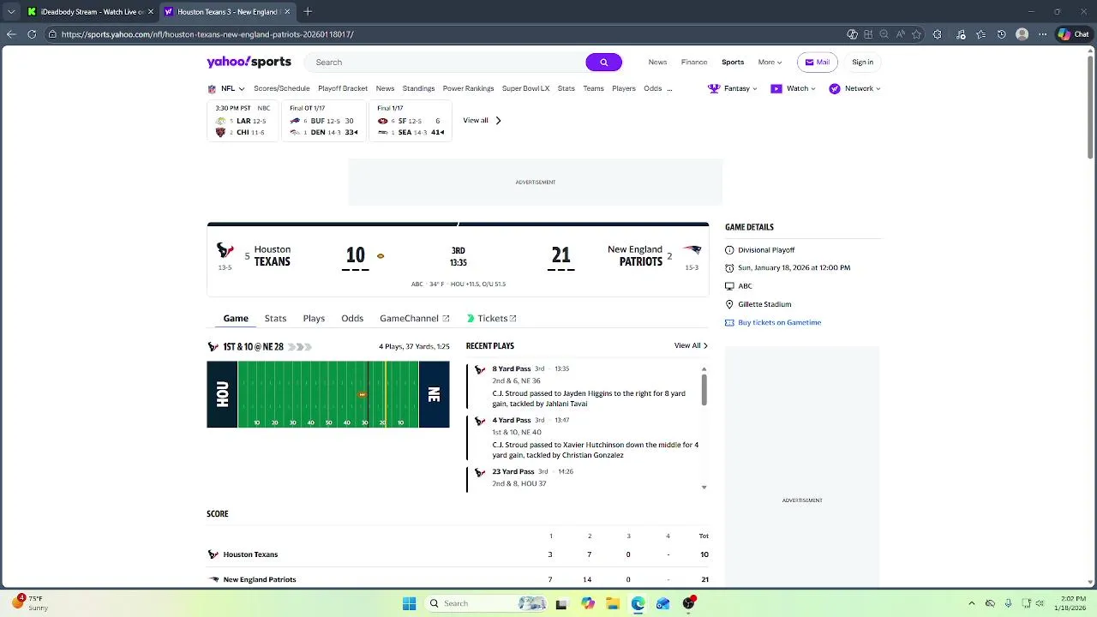Open Microsoft Edge taskbar icon
The width and height of the screenshot is (1097, 617).
638,603
